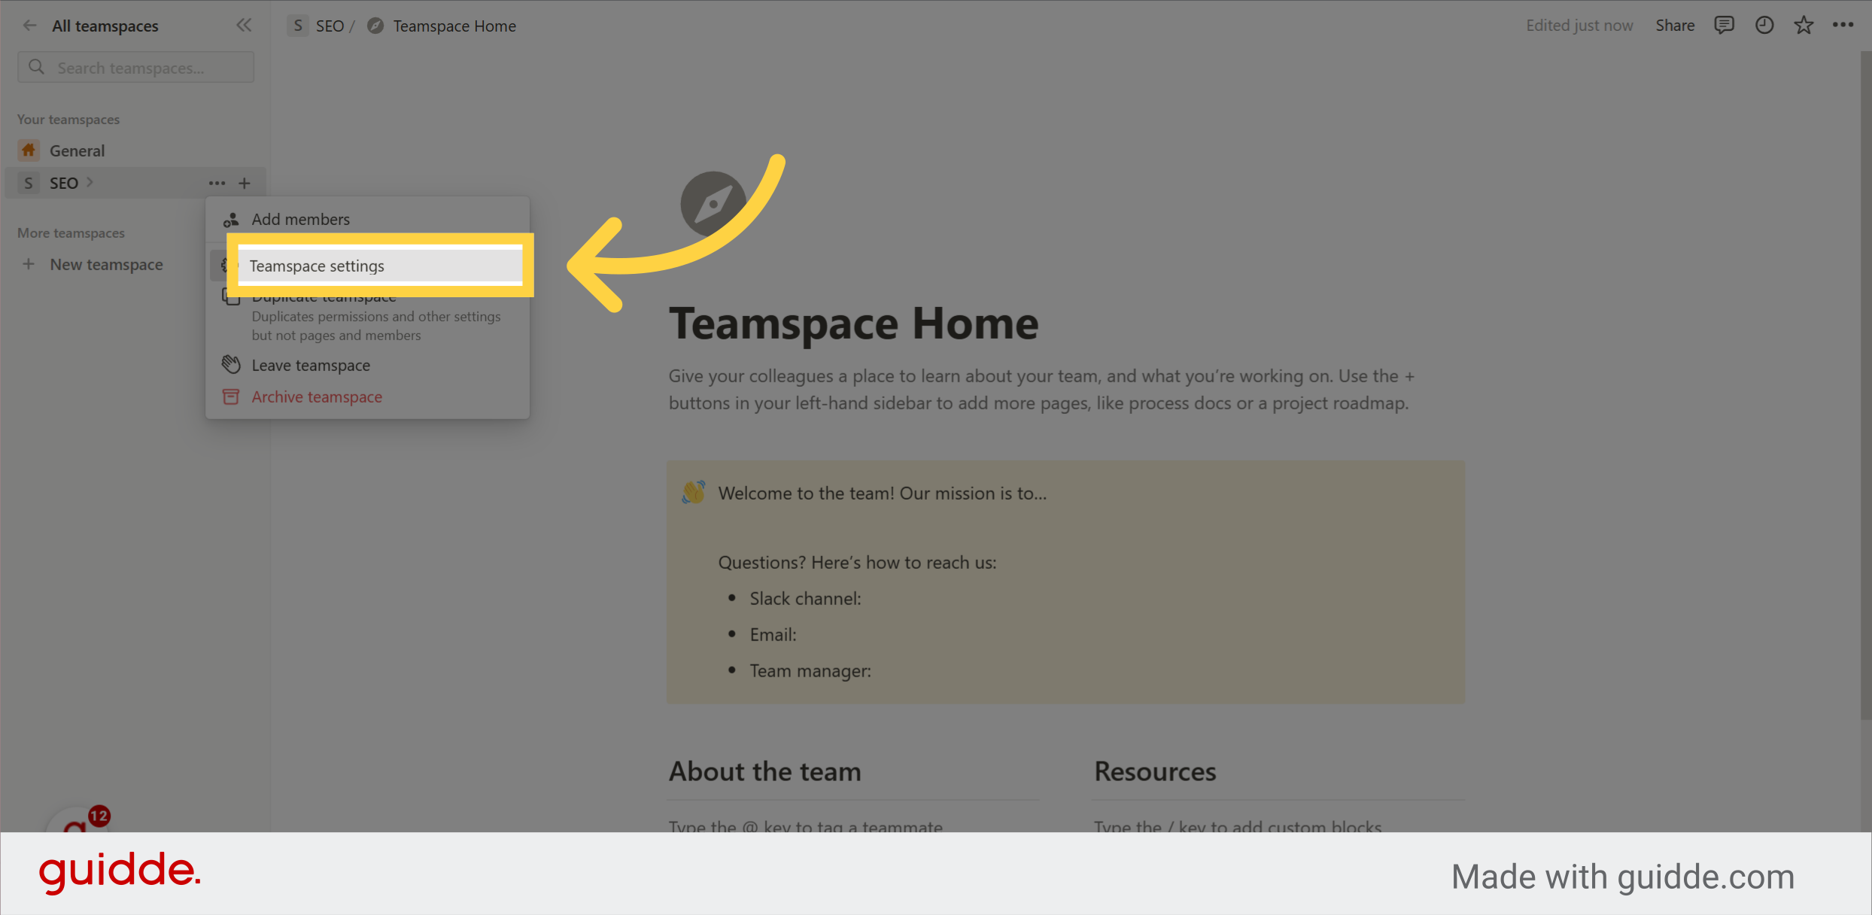Open the SEO ellipsis menu
This screenshot has width=1872, height=915.
coord(217,183)
